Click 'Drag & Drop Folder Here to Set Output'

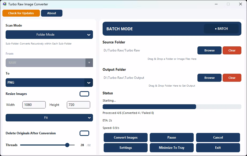point(172,86)
